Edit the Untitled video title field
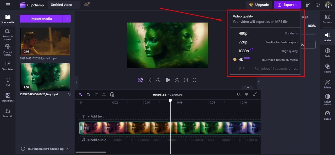 click(64, 5)
